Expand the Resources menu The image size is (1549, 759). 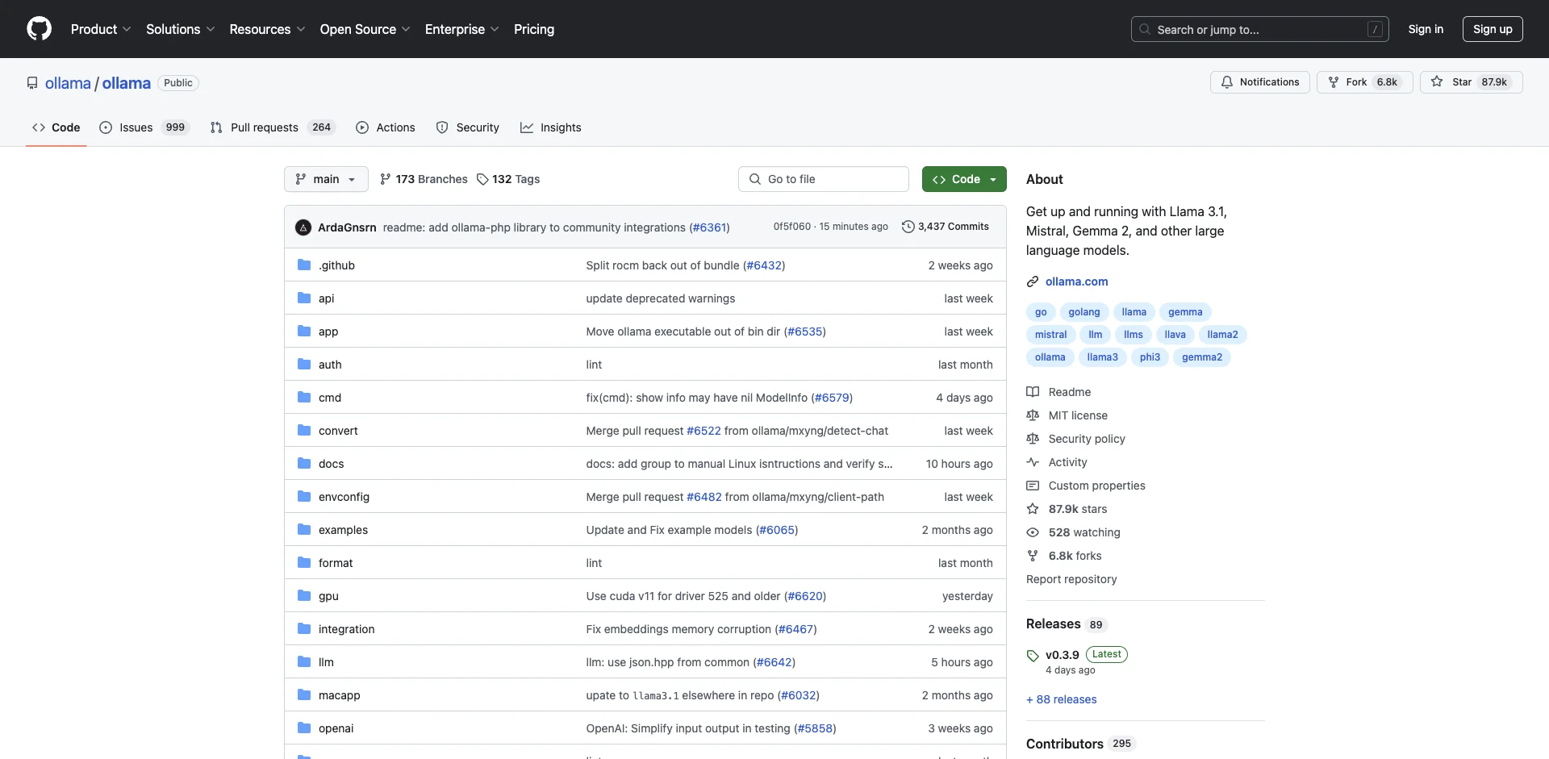(267, 29)
